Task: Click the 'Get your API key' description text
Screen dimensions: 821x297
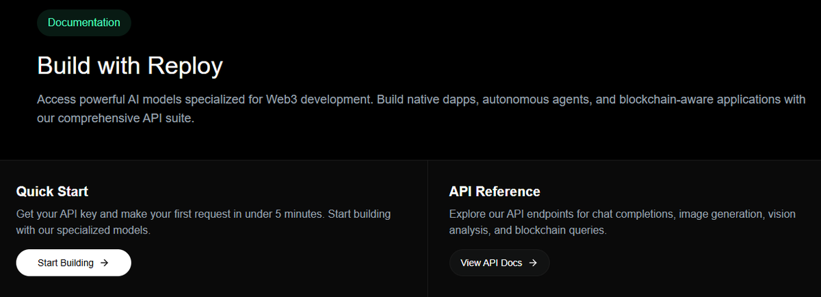Action: click(x=204, y=222)
